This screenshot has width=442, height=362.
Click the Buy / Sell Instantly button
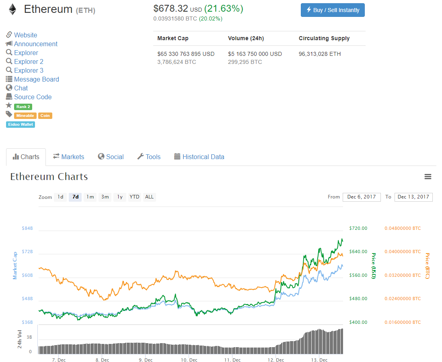click(x=333, y=10)
